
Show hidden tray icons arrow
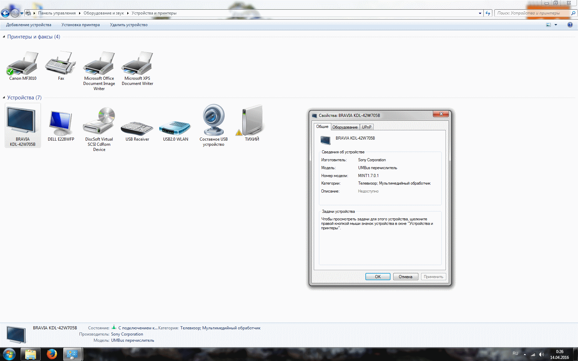[525, 354]
